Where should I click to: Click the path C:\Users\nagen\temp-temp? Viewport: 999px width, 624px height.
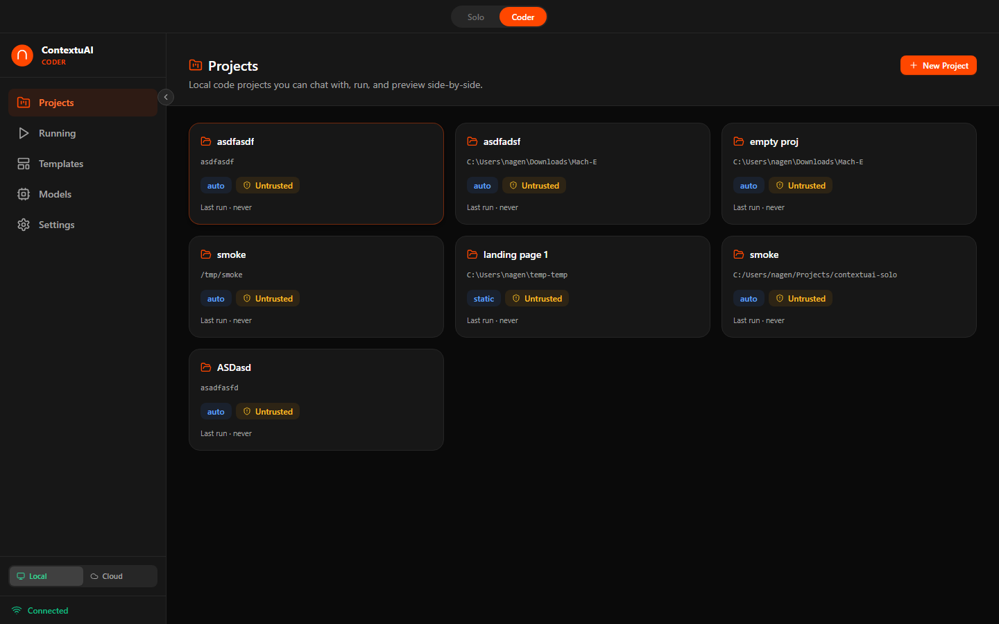click(517, 275)
